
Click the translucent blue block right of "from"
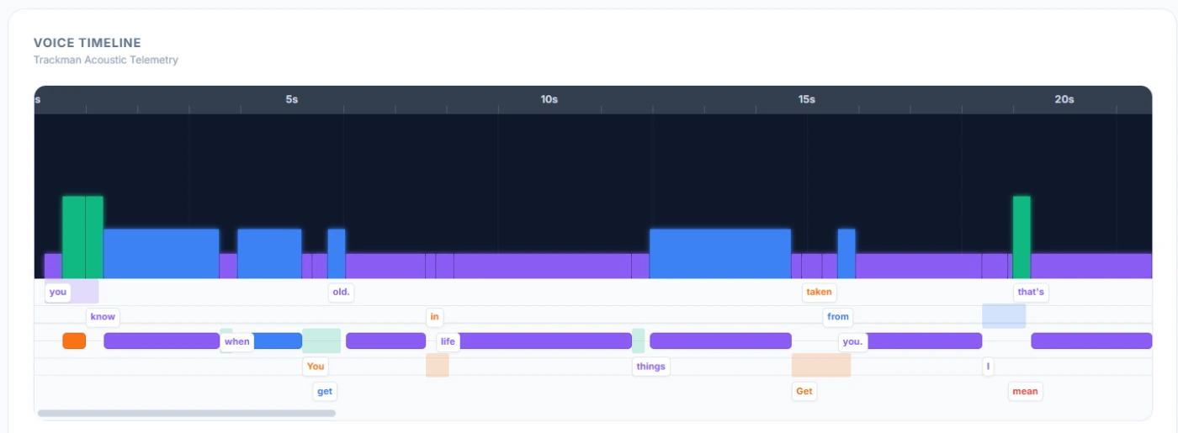(1004, 316)
